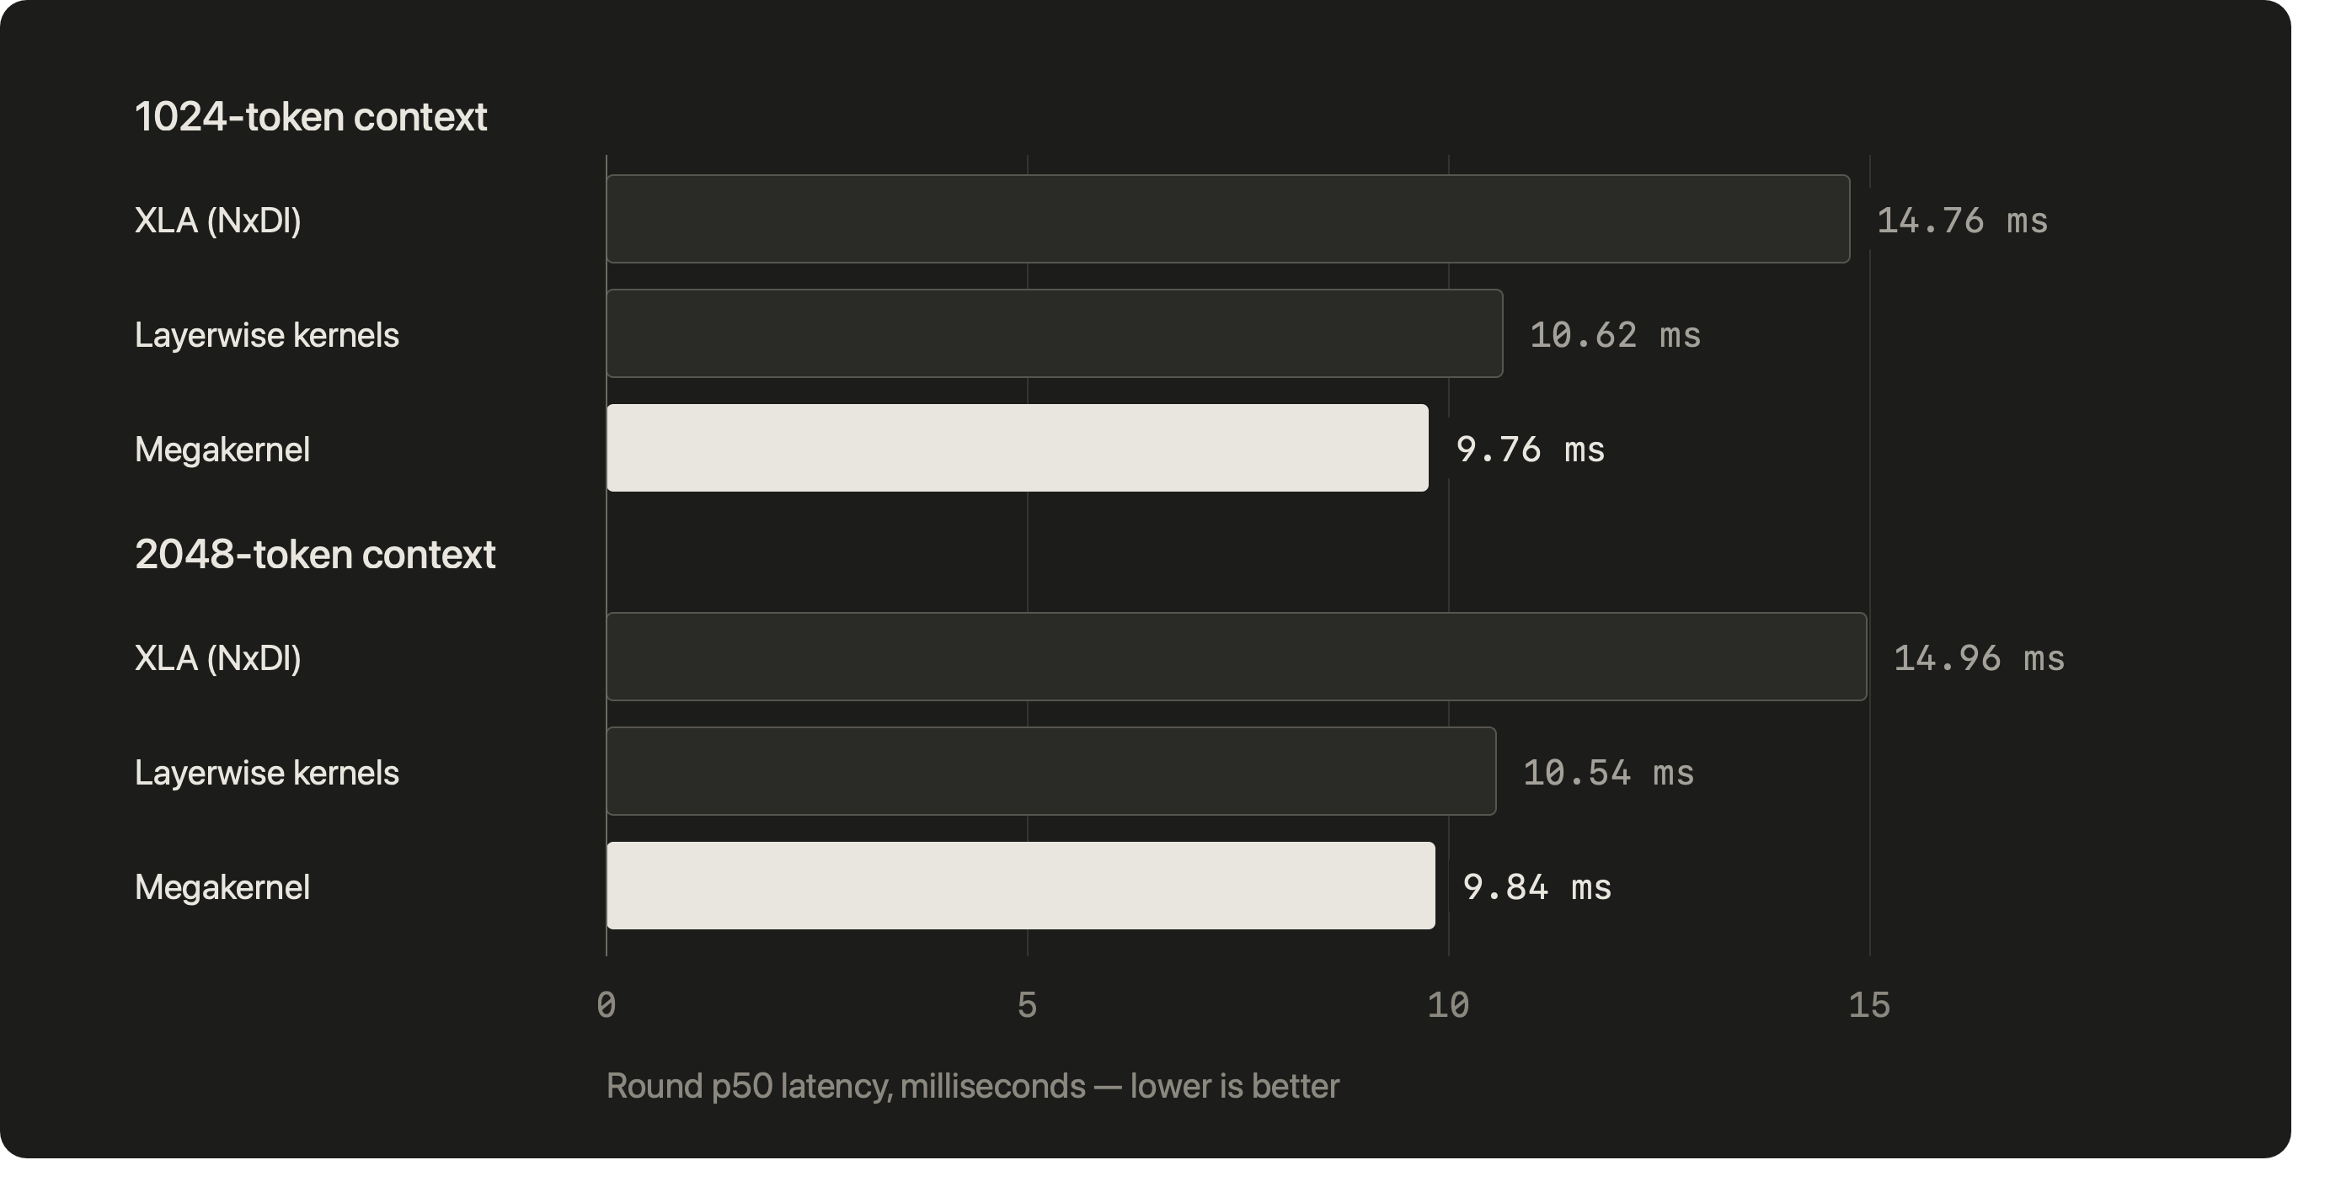Select the 10.62 ms Layerwise kernels bar
Viewport: 2325px width, 1192px height.
point(1054,333)
